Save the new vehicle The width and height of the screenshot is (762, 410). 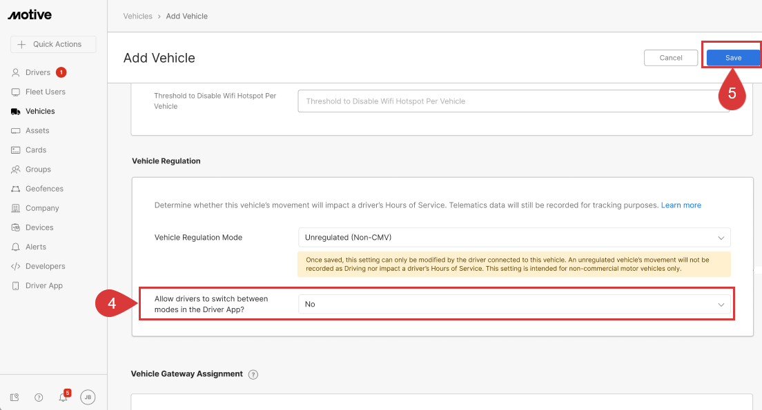pyautogui.click(x=733, y=58)
